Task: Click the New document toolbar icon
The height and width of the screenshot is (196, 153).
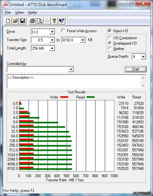Action: pyautogui.click(x=8, y=21)
